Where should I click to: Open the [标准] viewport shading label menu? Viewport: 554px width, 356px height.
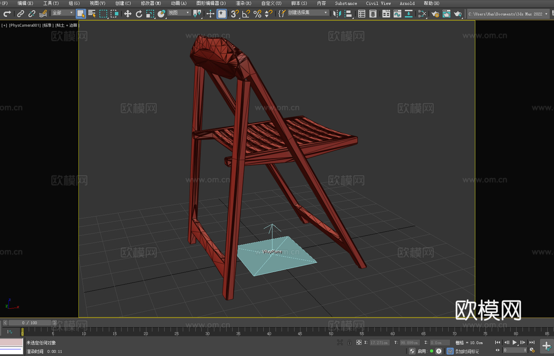[48, 25]
